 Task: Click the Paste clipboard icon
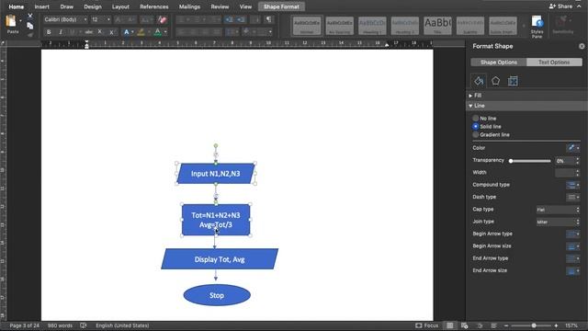11,22
